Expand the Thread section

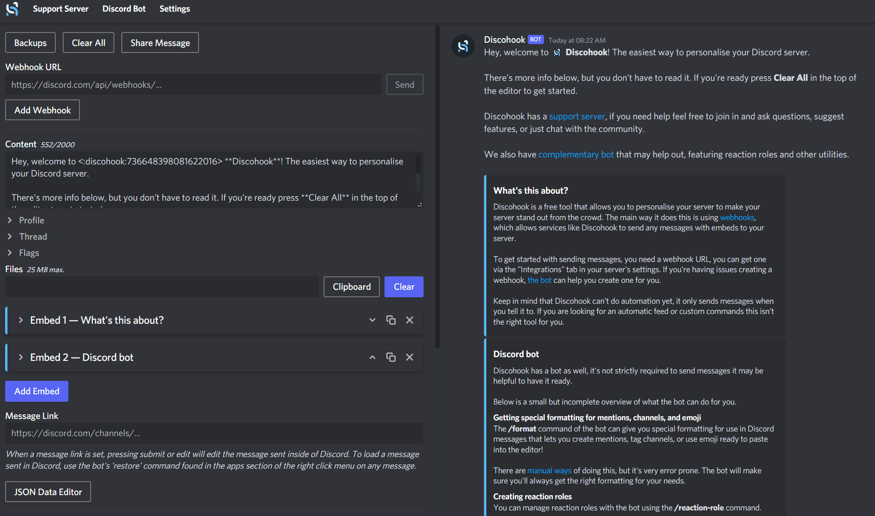pyautogui.click(x=33, y=236)
